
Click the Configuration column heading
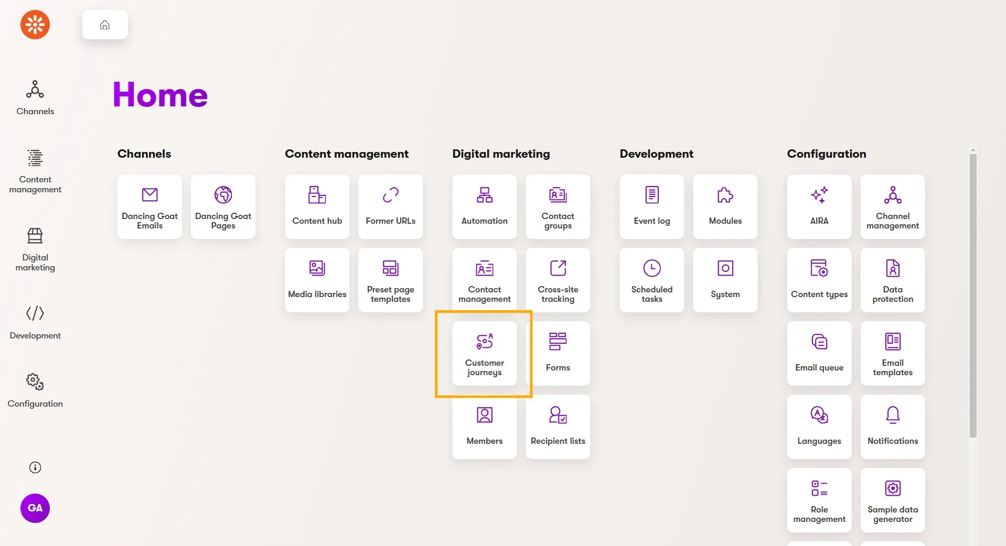pos(827,154)
